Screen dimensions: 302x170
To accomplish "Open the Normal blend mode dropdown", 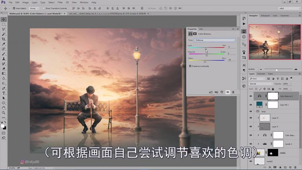I will [261, 84].
